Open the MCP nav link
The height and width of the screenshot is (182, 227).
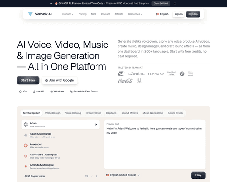(94, 14)
